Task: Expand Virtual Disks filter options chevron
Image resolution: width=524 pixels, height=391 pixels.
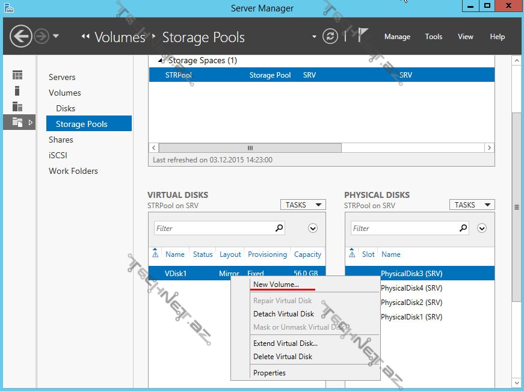Action: coord(312,229)
